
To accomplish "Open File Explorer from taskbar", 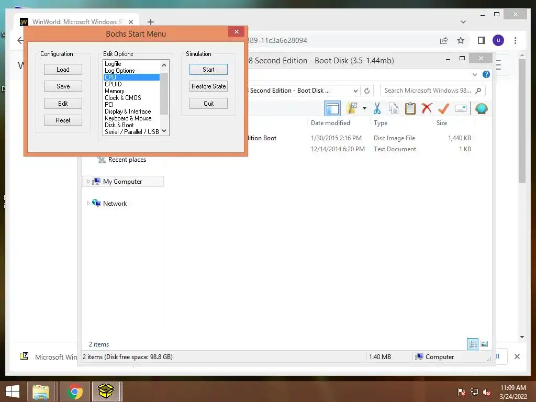I will (41, 392).
